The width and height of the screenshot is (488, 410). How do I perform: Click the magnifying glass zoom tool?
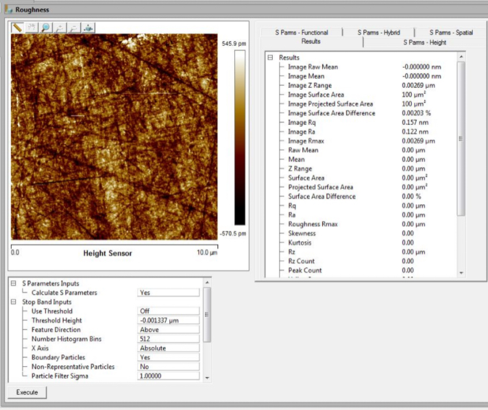[x=46, y=27]
